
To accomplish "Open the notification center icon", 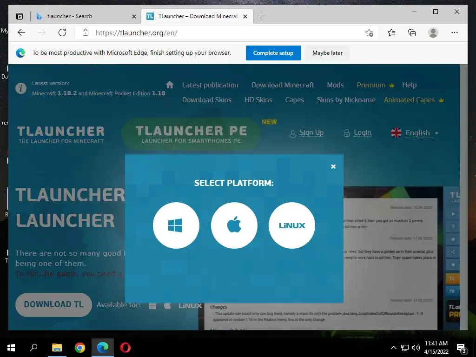I will click(x=462, y=348).
